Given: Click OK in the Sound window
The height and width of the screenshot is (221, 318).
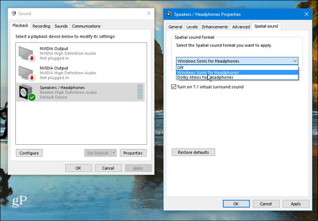Looking at the screenshot, I should [x=78, y=168].
